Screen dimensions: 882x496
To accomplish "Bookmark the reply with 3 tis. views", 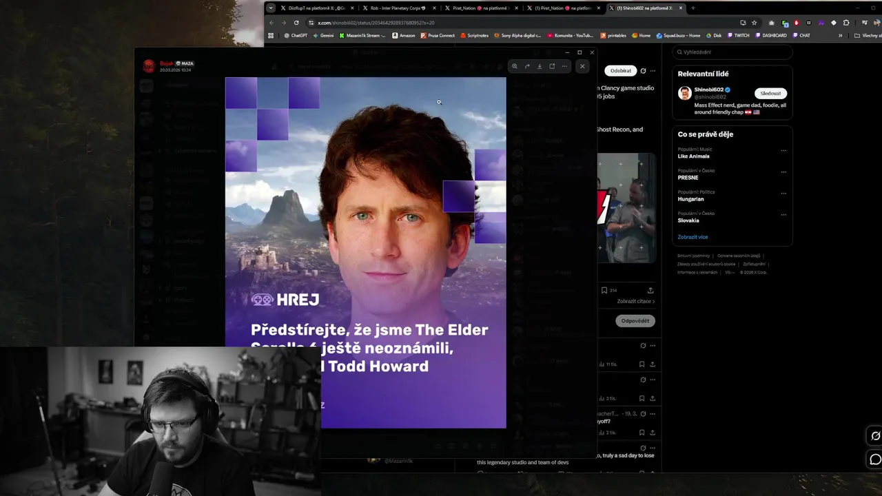I will coord(642,398).
